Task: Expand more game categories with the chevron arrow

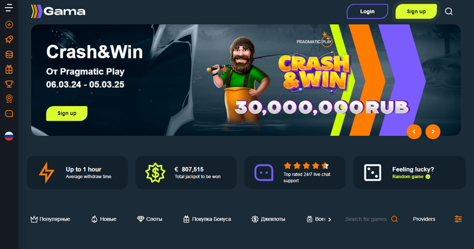Action: [x=330, y=220]
